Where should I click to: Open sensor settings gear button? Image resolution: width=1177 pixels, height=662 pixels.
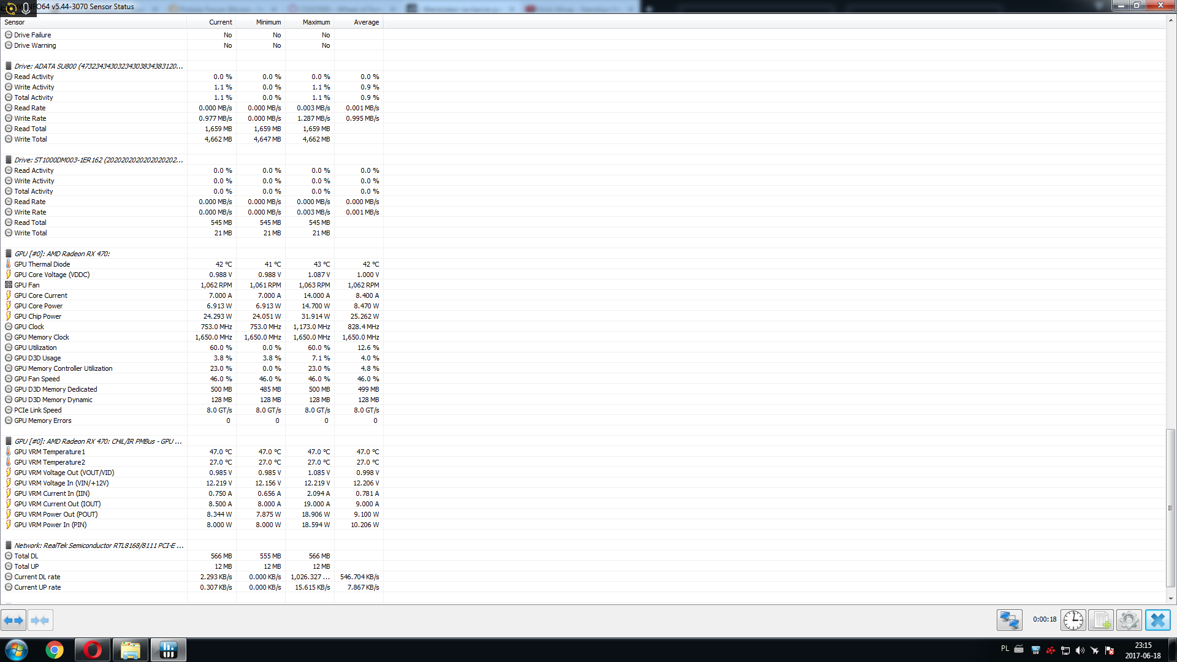tap(1129, 620)
